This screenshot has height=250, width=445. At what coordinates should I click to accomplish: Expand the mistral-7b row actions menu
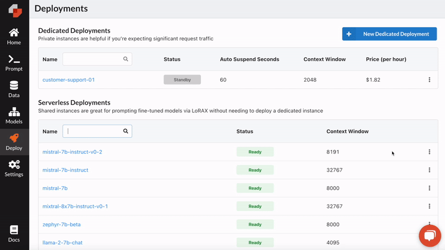(x=429, y=188)
